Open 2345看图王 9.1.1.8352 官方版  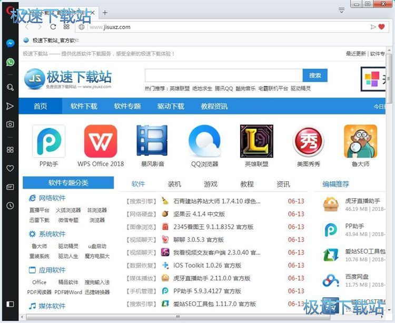click(213, 227)
